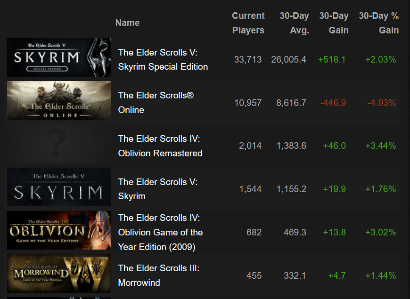Viewport: 410px width, 299px height.
Task: Select the +518.1 gain value
Action: pos(332,60)
